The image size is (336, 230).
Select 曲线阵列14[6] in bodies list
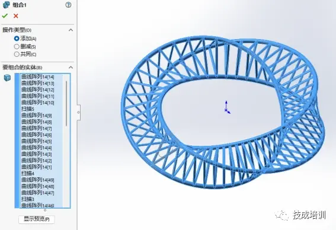(x=37, y=135)
